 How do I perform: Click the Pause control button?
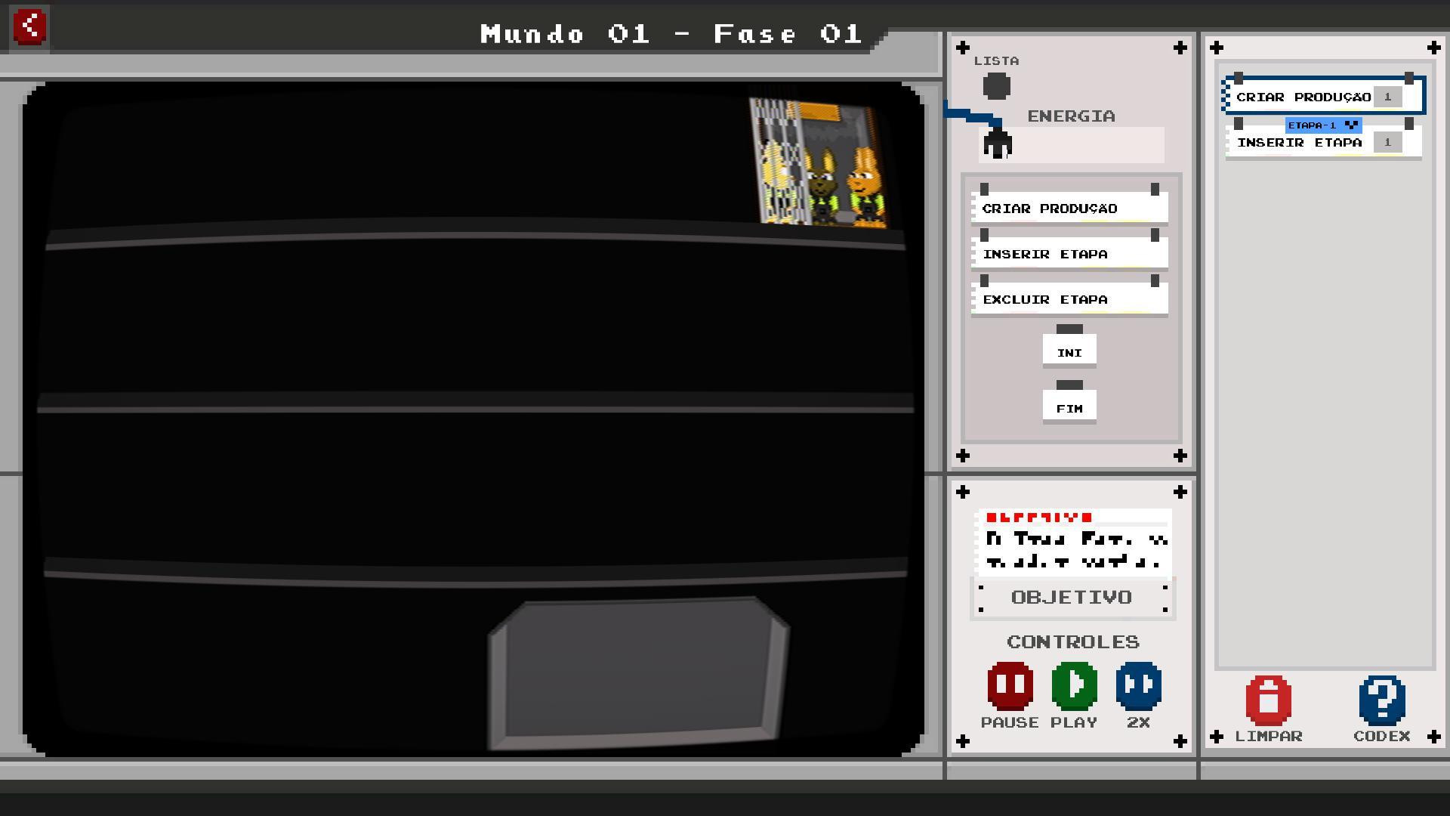1010,685
